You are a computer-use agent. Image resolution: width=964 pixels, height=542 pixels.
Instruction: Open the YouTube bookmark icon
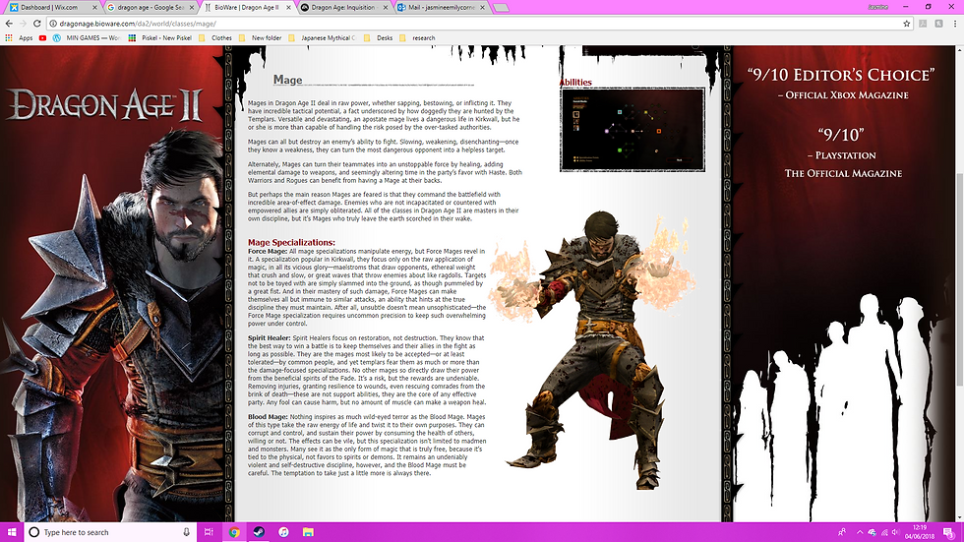42,37
